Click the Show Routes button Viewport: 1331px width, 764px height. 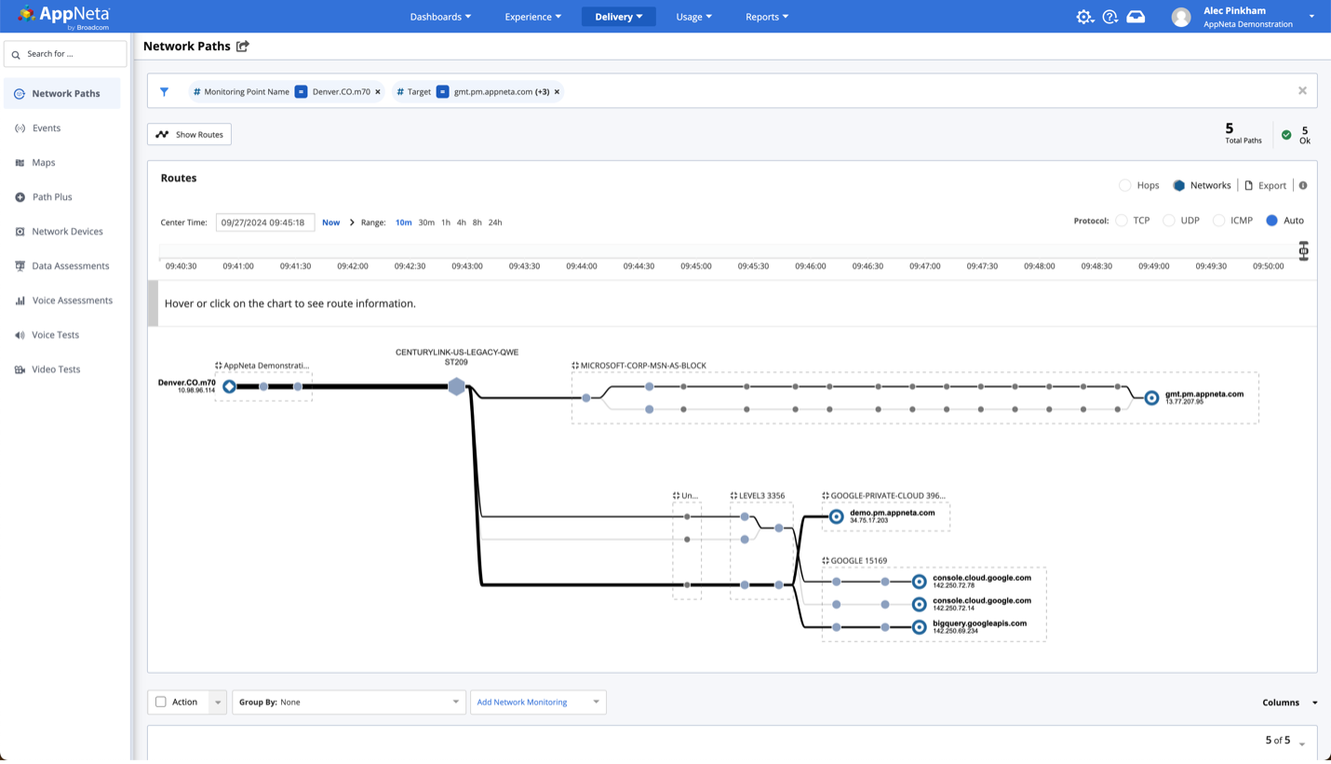(189, 135)
